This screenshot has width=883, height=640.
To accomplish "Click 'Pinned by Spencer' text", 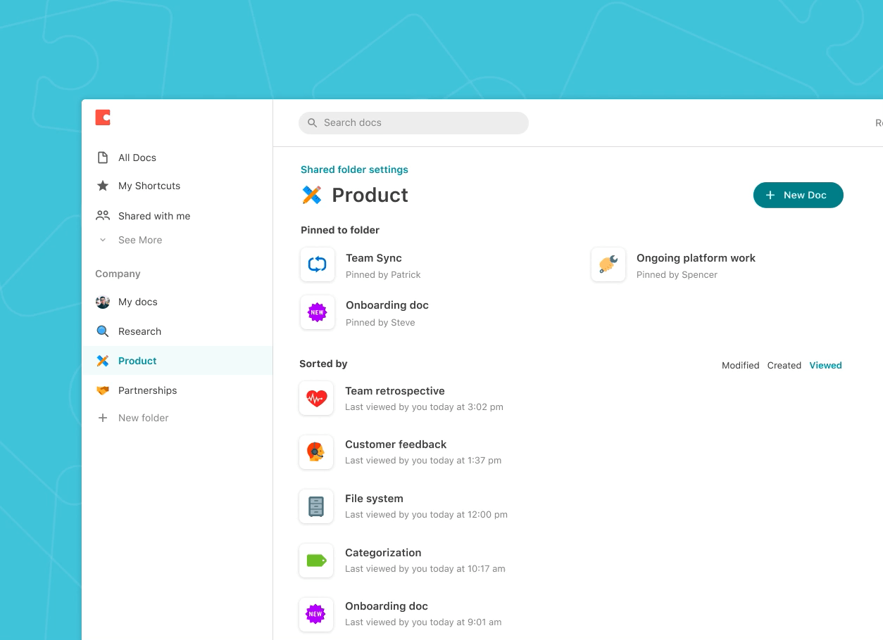I will point(677,275).
